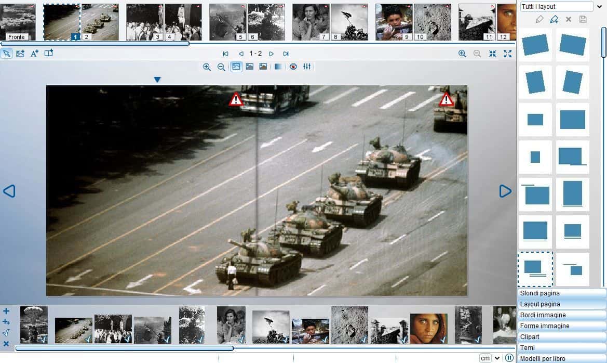607x363 pixels.
Task: Select page 2 thumbnail in the page strip
Action: click(x=100, y=22)
